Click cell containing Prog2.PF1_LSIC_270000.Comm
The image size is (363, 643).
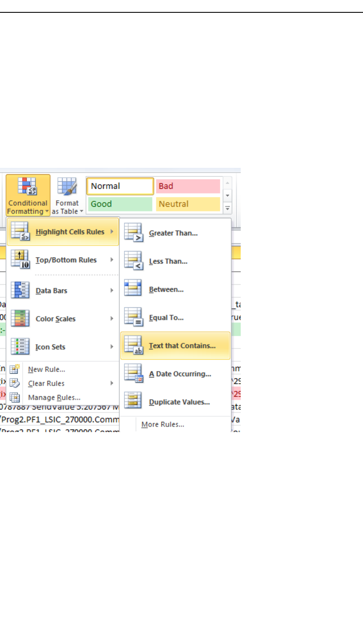click(60, 420)
